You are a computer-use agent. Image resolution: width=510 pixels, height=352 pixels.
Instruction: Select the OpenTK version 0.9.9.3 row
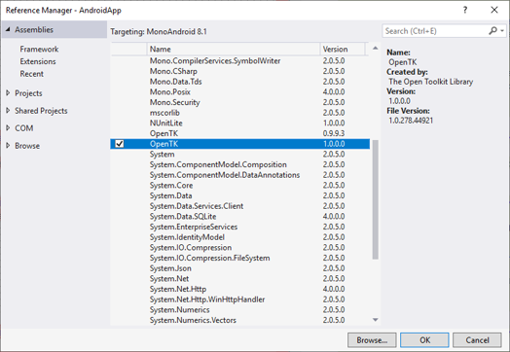coord(239,133)
